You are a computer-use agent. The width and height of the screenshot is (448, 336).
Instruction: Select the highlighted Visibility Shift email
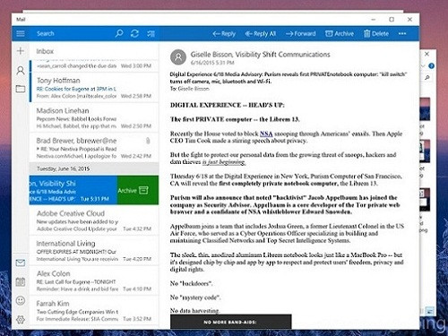[x=73, y=190]
